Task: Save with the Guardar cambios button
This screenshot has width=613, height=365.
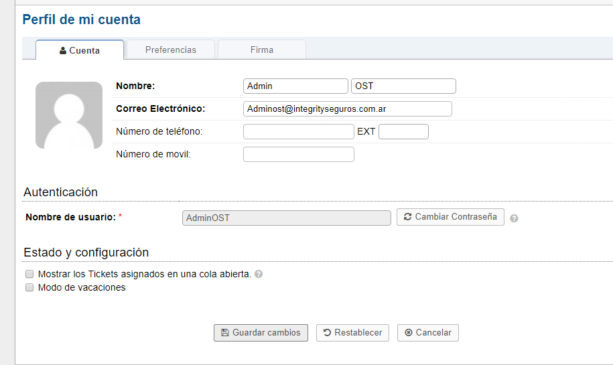Action: click(261, 333)
